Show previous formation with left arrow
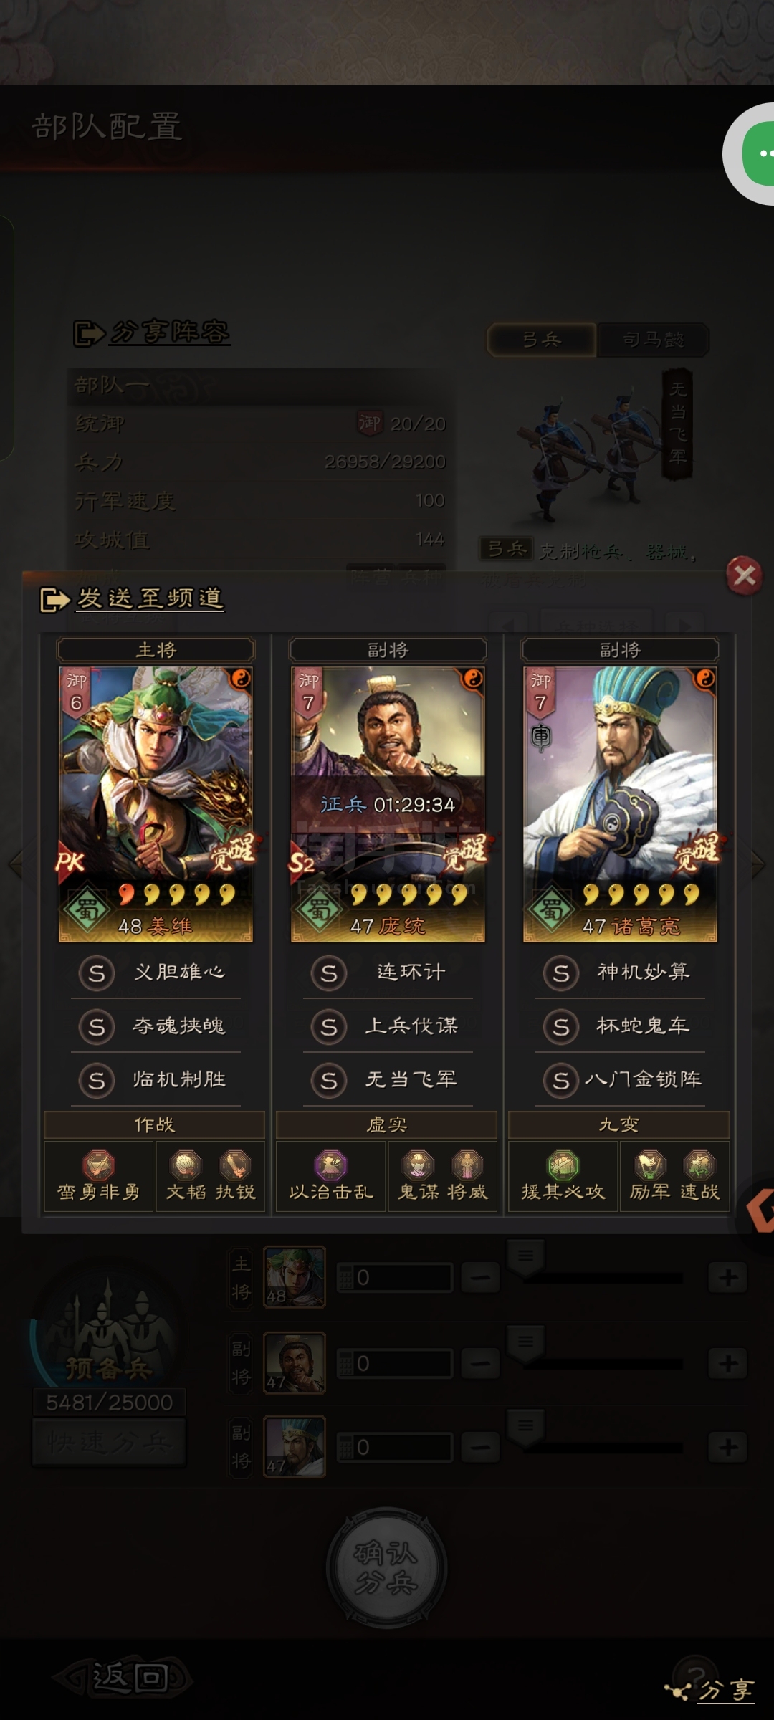The height and width of the screenshot is (1720, 774). click(x=15, y=864)
